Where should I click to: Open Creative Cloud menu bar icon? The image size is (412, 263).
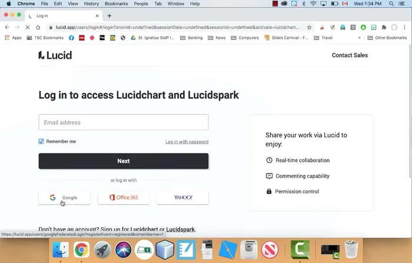[x=284, y=4]
